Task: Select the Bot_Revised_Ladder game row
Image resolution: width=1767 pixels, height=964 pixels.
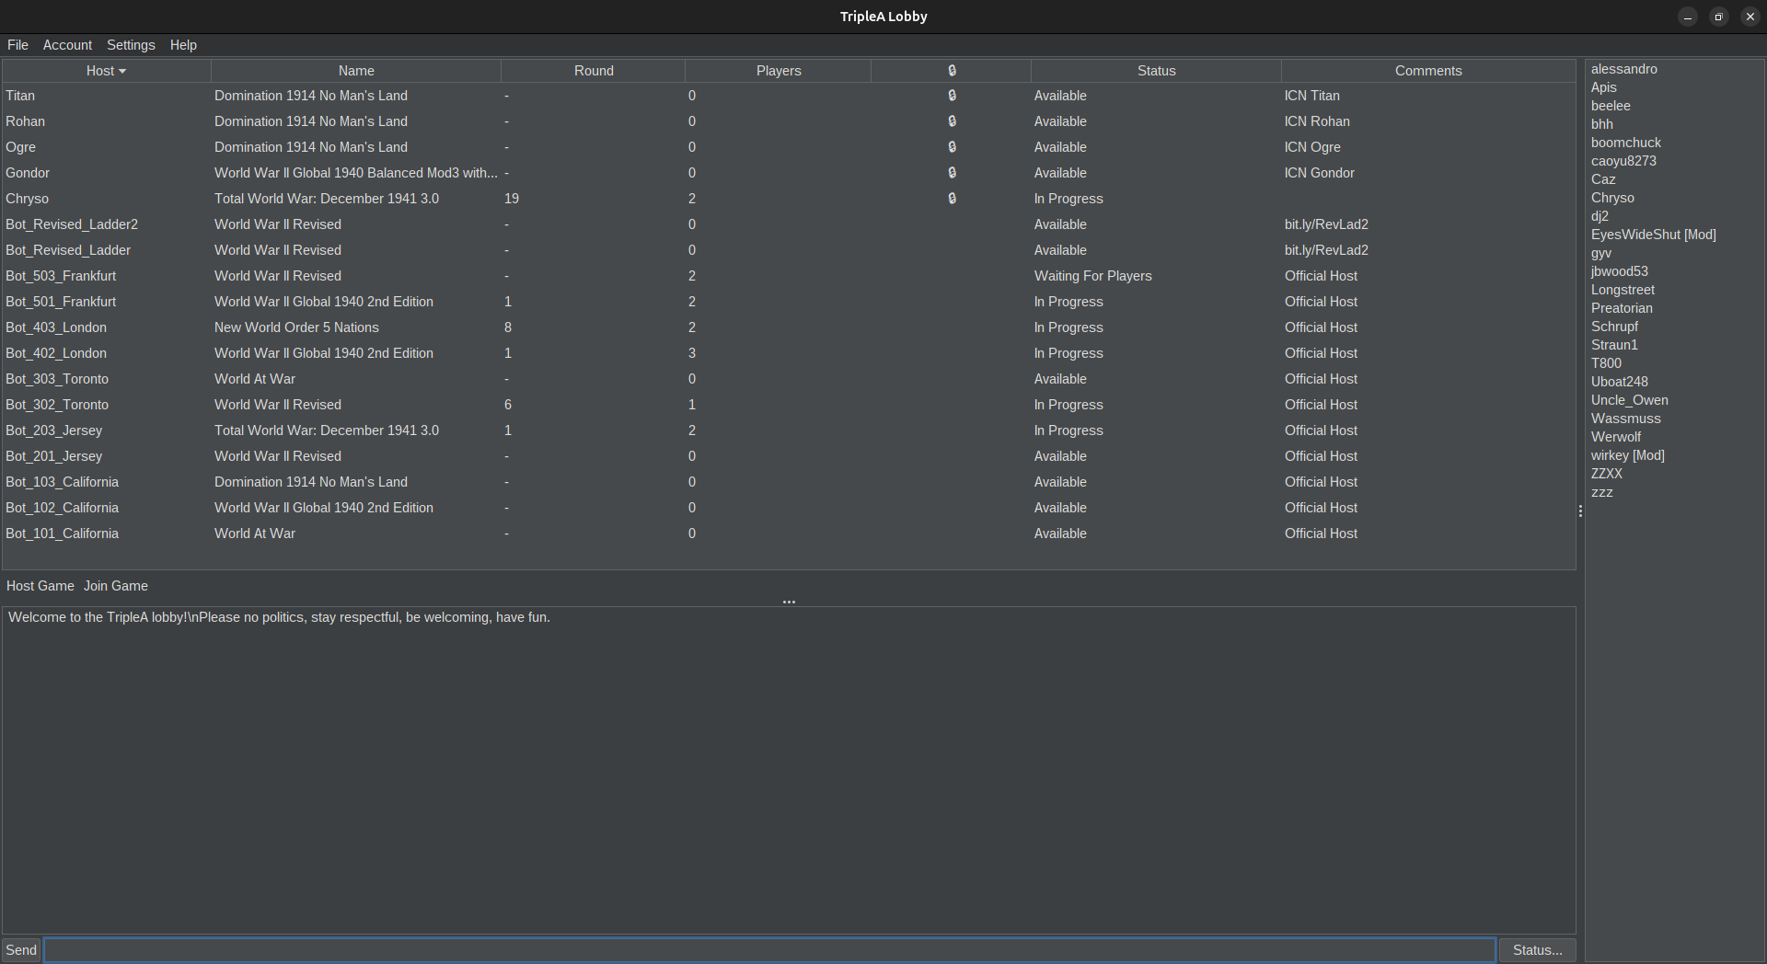Action: click(x=789, y=250)
